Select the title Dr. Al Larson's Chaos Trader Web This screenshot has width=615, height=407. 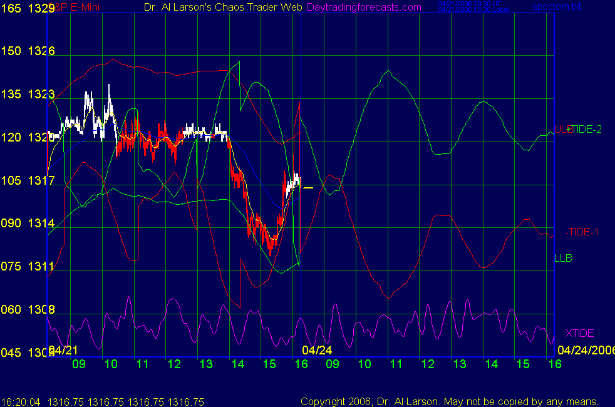(x=223, y=7)
